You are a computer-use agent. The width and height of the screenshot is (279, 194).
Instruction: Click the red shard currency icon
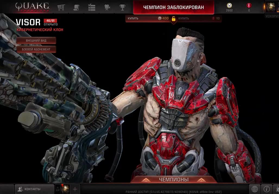[249, 6]
